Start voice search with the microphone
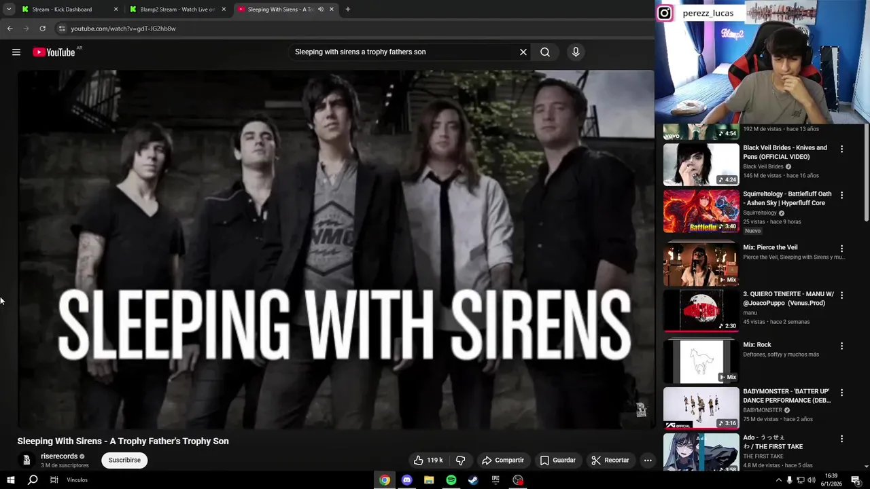Image resolution: width=870 pixels, height=489 pixels. coord(576,52)
